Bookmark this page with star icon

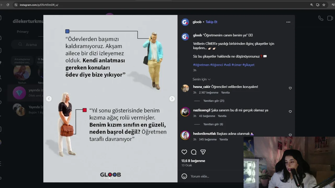[324, 5]
